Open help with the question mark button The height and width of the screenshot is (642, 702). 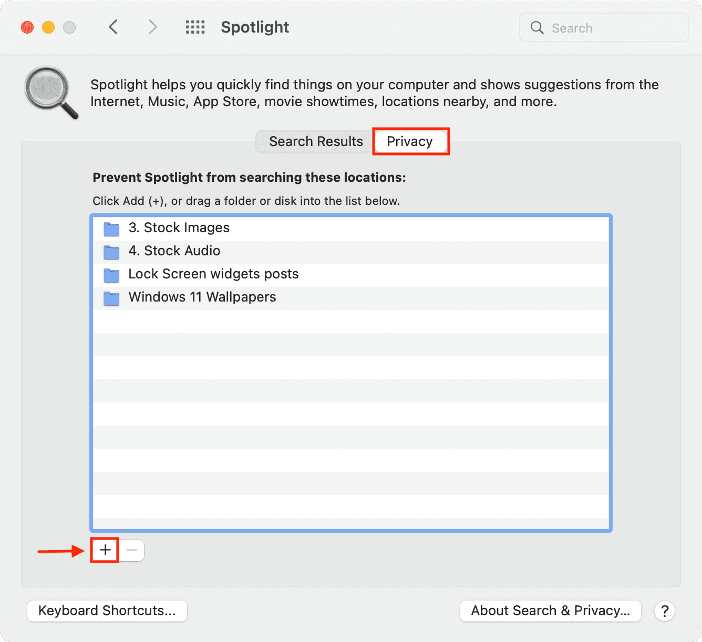click(x=664, y=611)
